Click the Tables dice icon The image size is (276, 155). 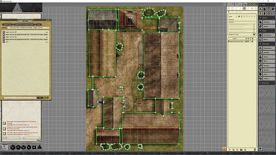click(260, 78)
